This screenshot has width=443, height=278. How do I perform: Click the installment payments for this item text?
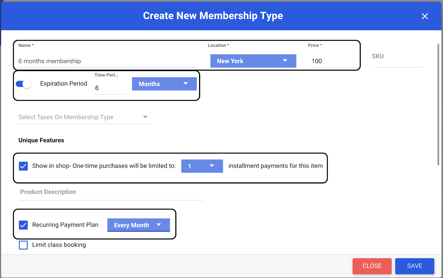pos(275,166)
